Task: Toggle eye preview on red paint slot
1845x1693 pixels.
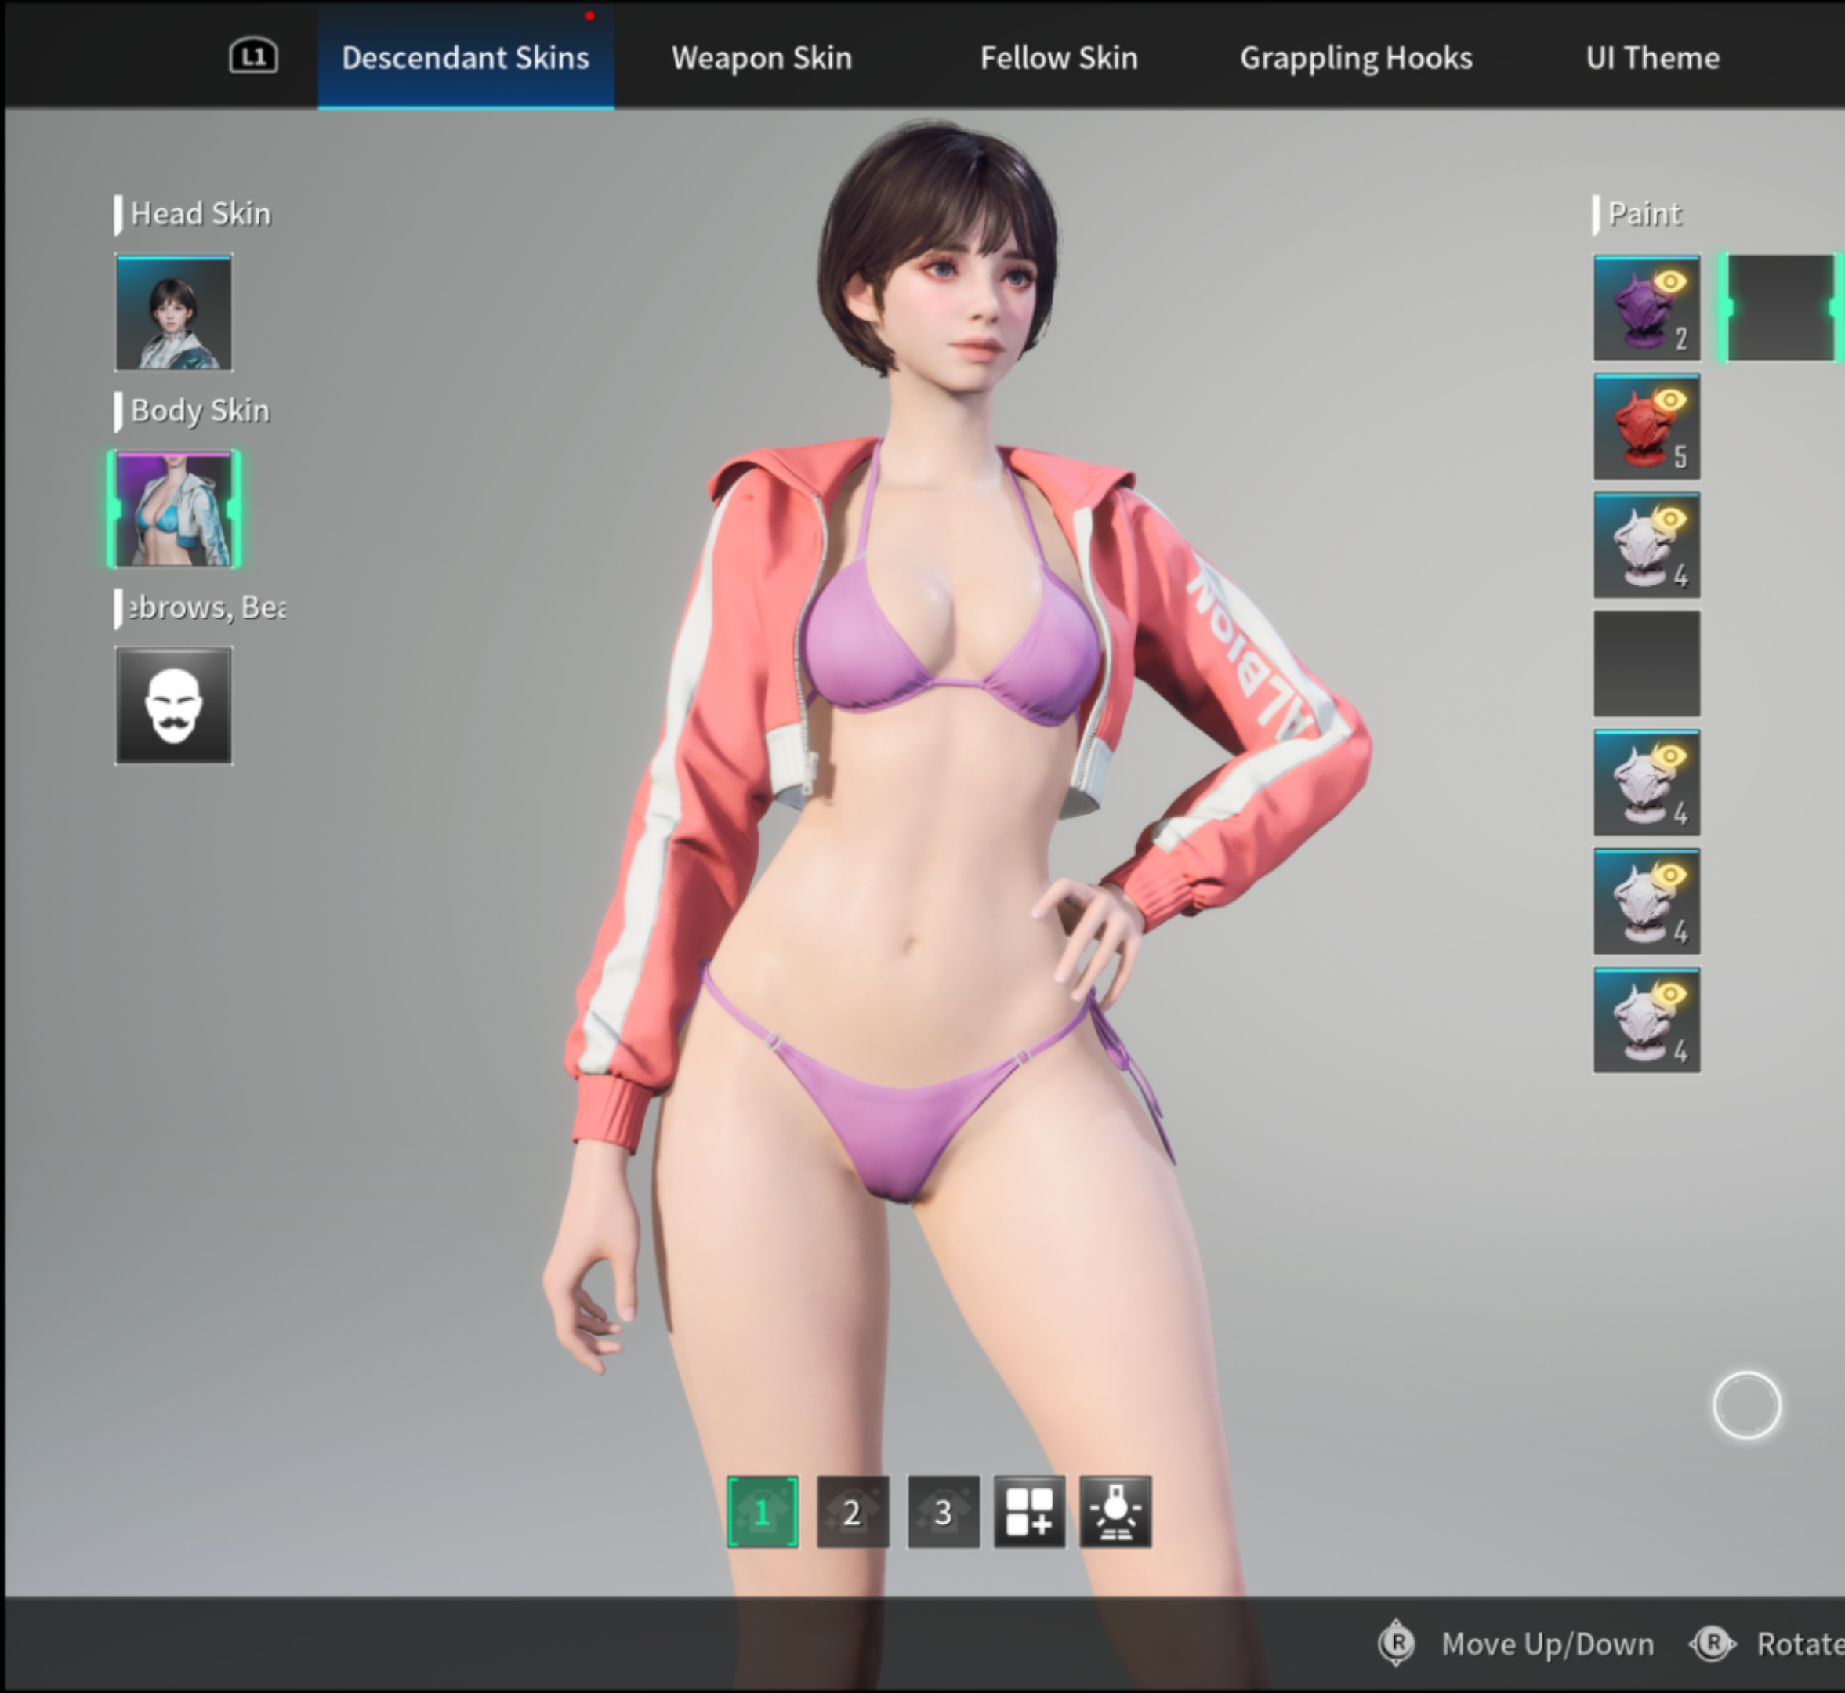Action: tap(1671, 400)
